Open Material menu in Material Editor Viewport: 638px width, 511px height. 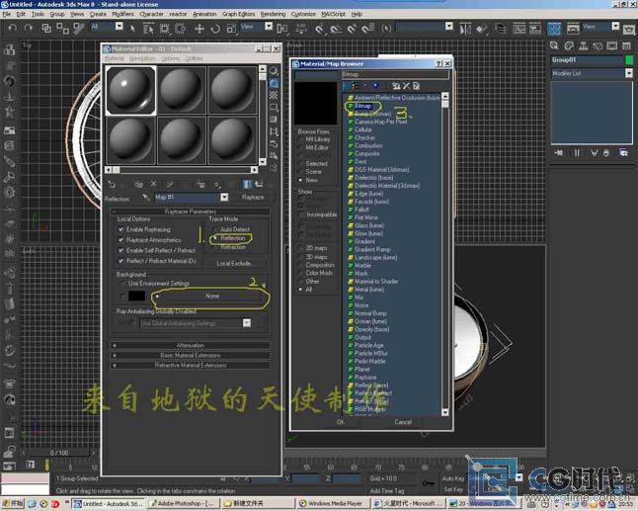tap(115, 58)
